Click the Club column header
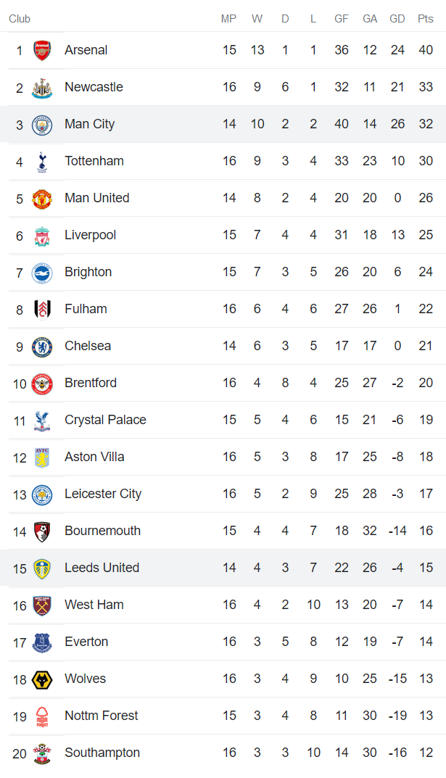This screenshot has height=778, width=446. [20, 19]
